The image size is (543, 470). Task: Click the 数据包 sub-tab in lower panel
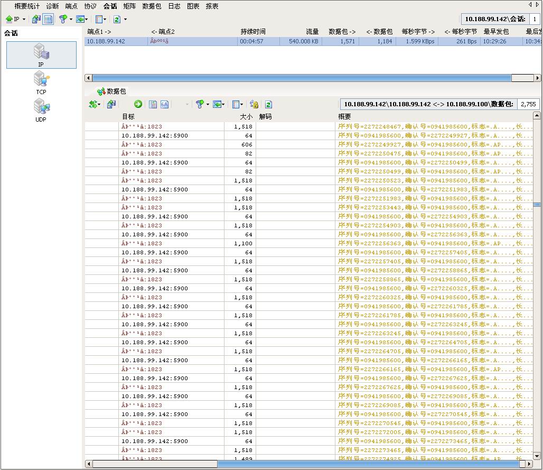(112, 91)
